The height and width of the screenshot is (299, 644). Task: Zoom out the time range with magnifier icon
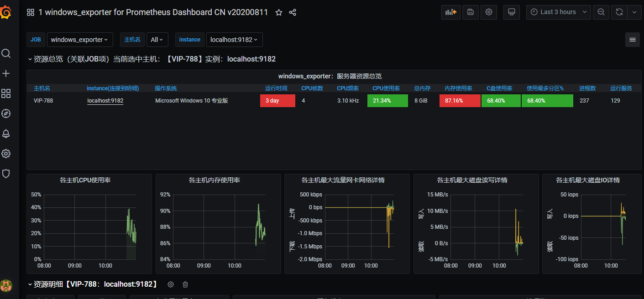[601, 12]
